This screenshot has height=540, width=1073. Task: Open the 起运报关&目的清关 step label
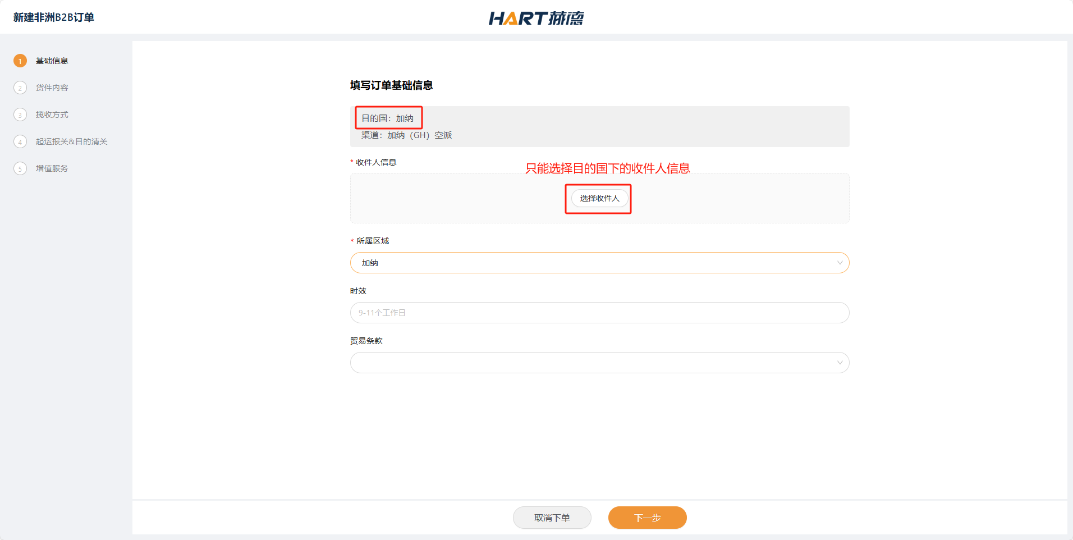(71, 141)
